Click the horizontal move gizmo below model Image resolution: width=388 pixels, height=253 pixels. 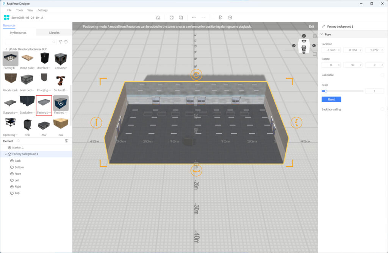[x=197, y=171]
